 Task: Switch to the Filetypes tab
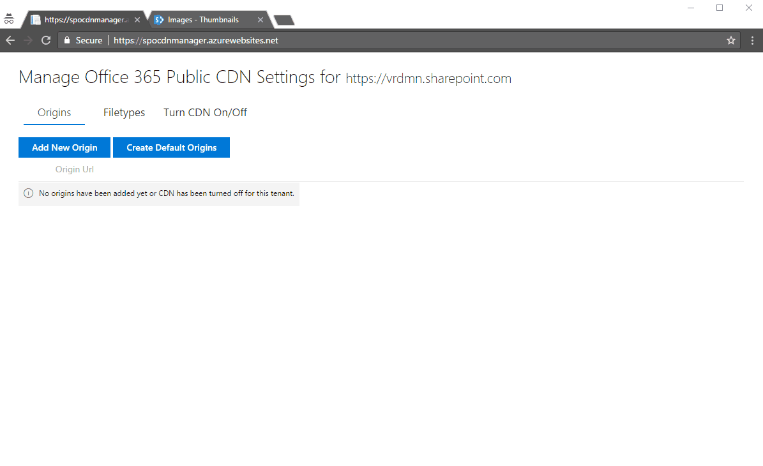coord(124,112)
